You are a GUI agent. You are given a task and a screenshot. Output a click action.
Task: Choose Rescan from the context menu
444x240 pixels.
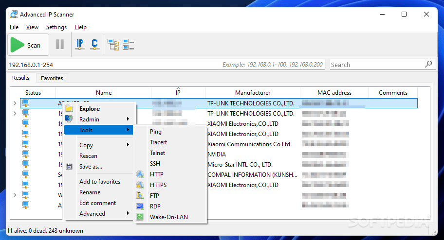[98, 155]
